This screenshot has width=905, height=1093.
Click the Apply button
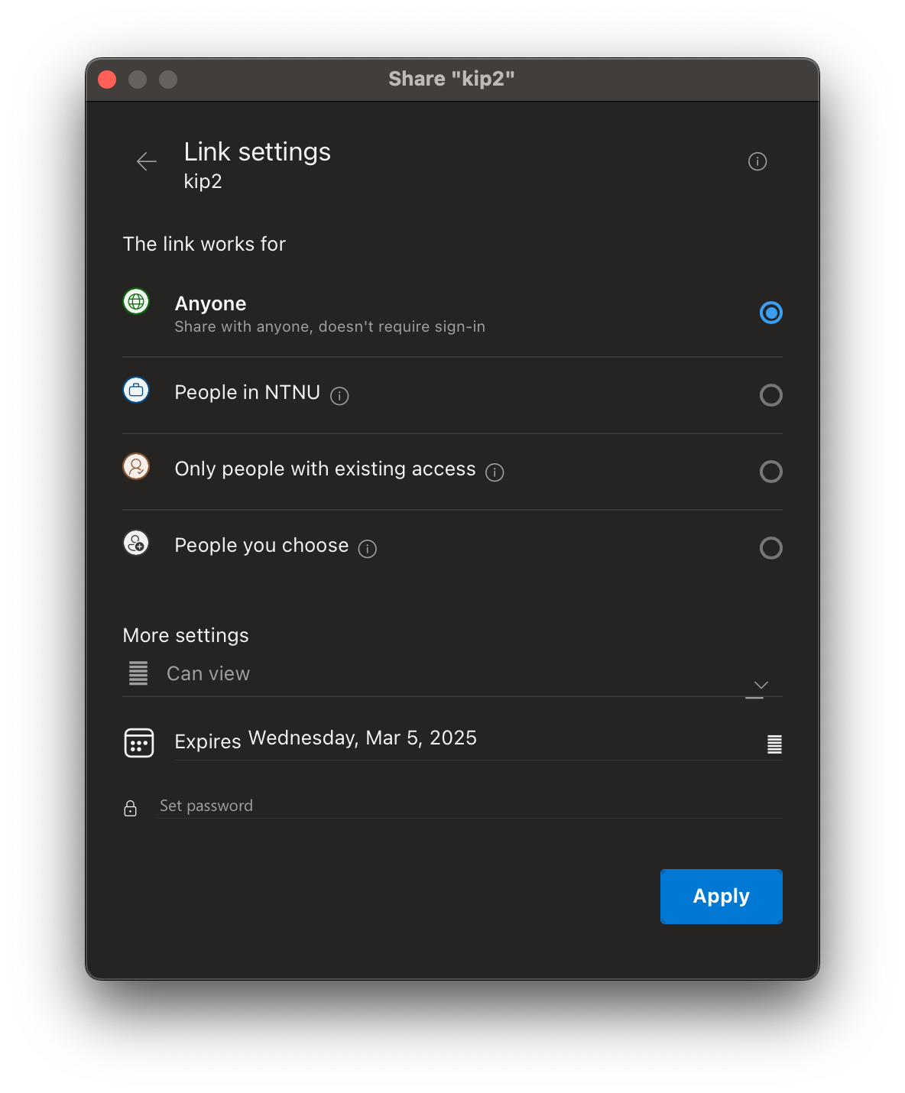coord(721,896)
